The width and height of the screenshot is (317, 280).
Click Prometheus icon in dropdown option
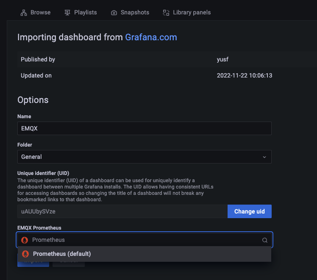point(26,254)
